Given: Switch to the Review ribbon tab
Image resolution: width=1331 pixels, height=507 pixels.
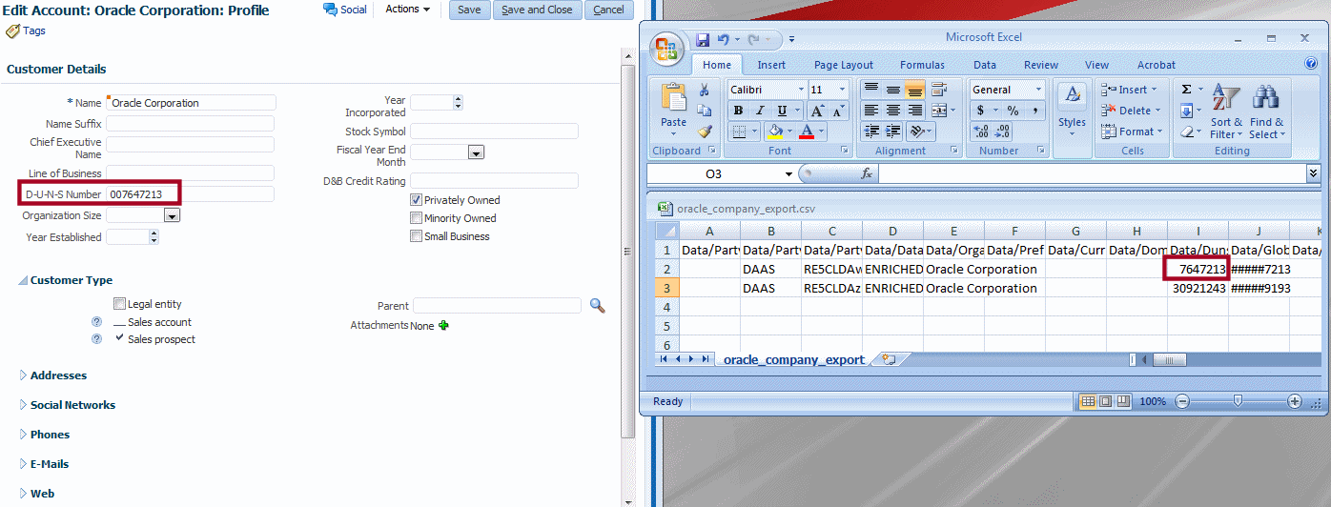Looking at the screenshot, I should 1041,65.
